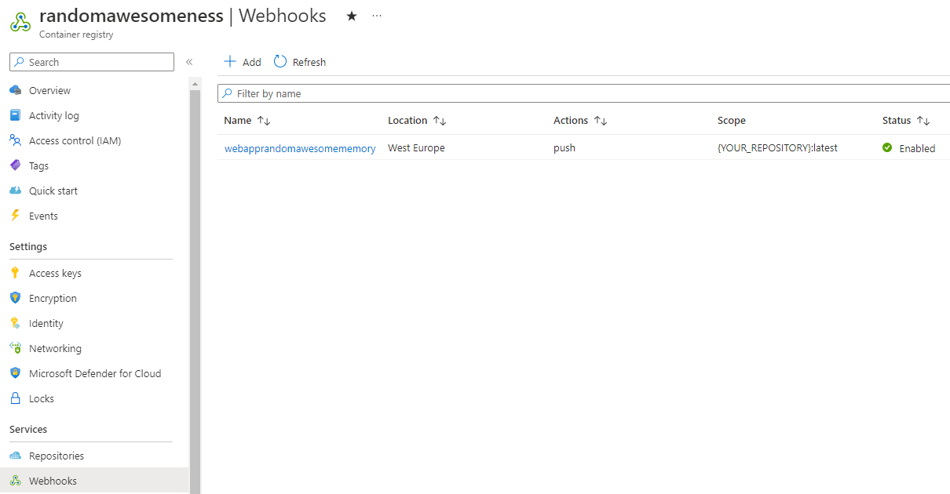The width and height of the screenshot is (950, 494).
Task: Click the plus icon for Add
Action: 230,61
